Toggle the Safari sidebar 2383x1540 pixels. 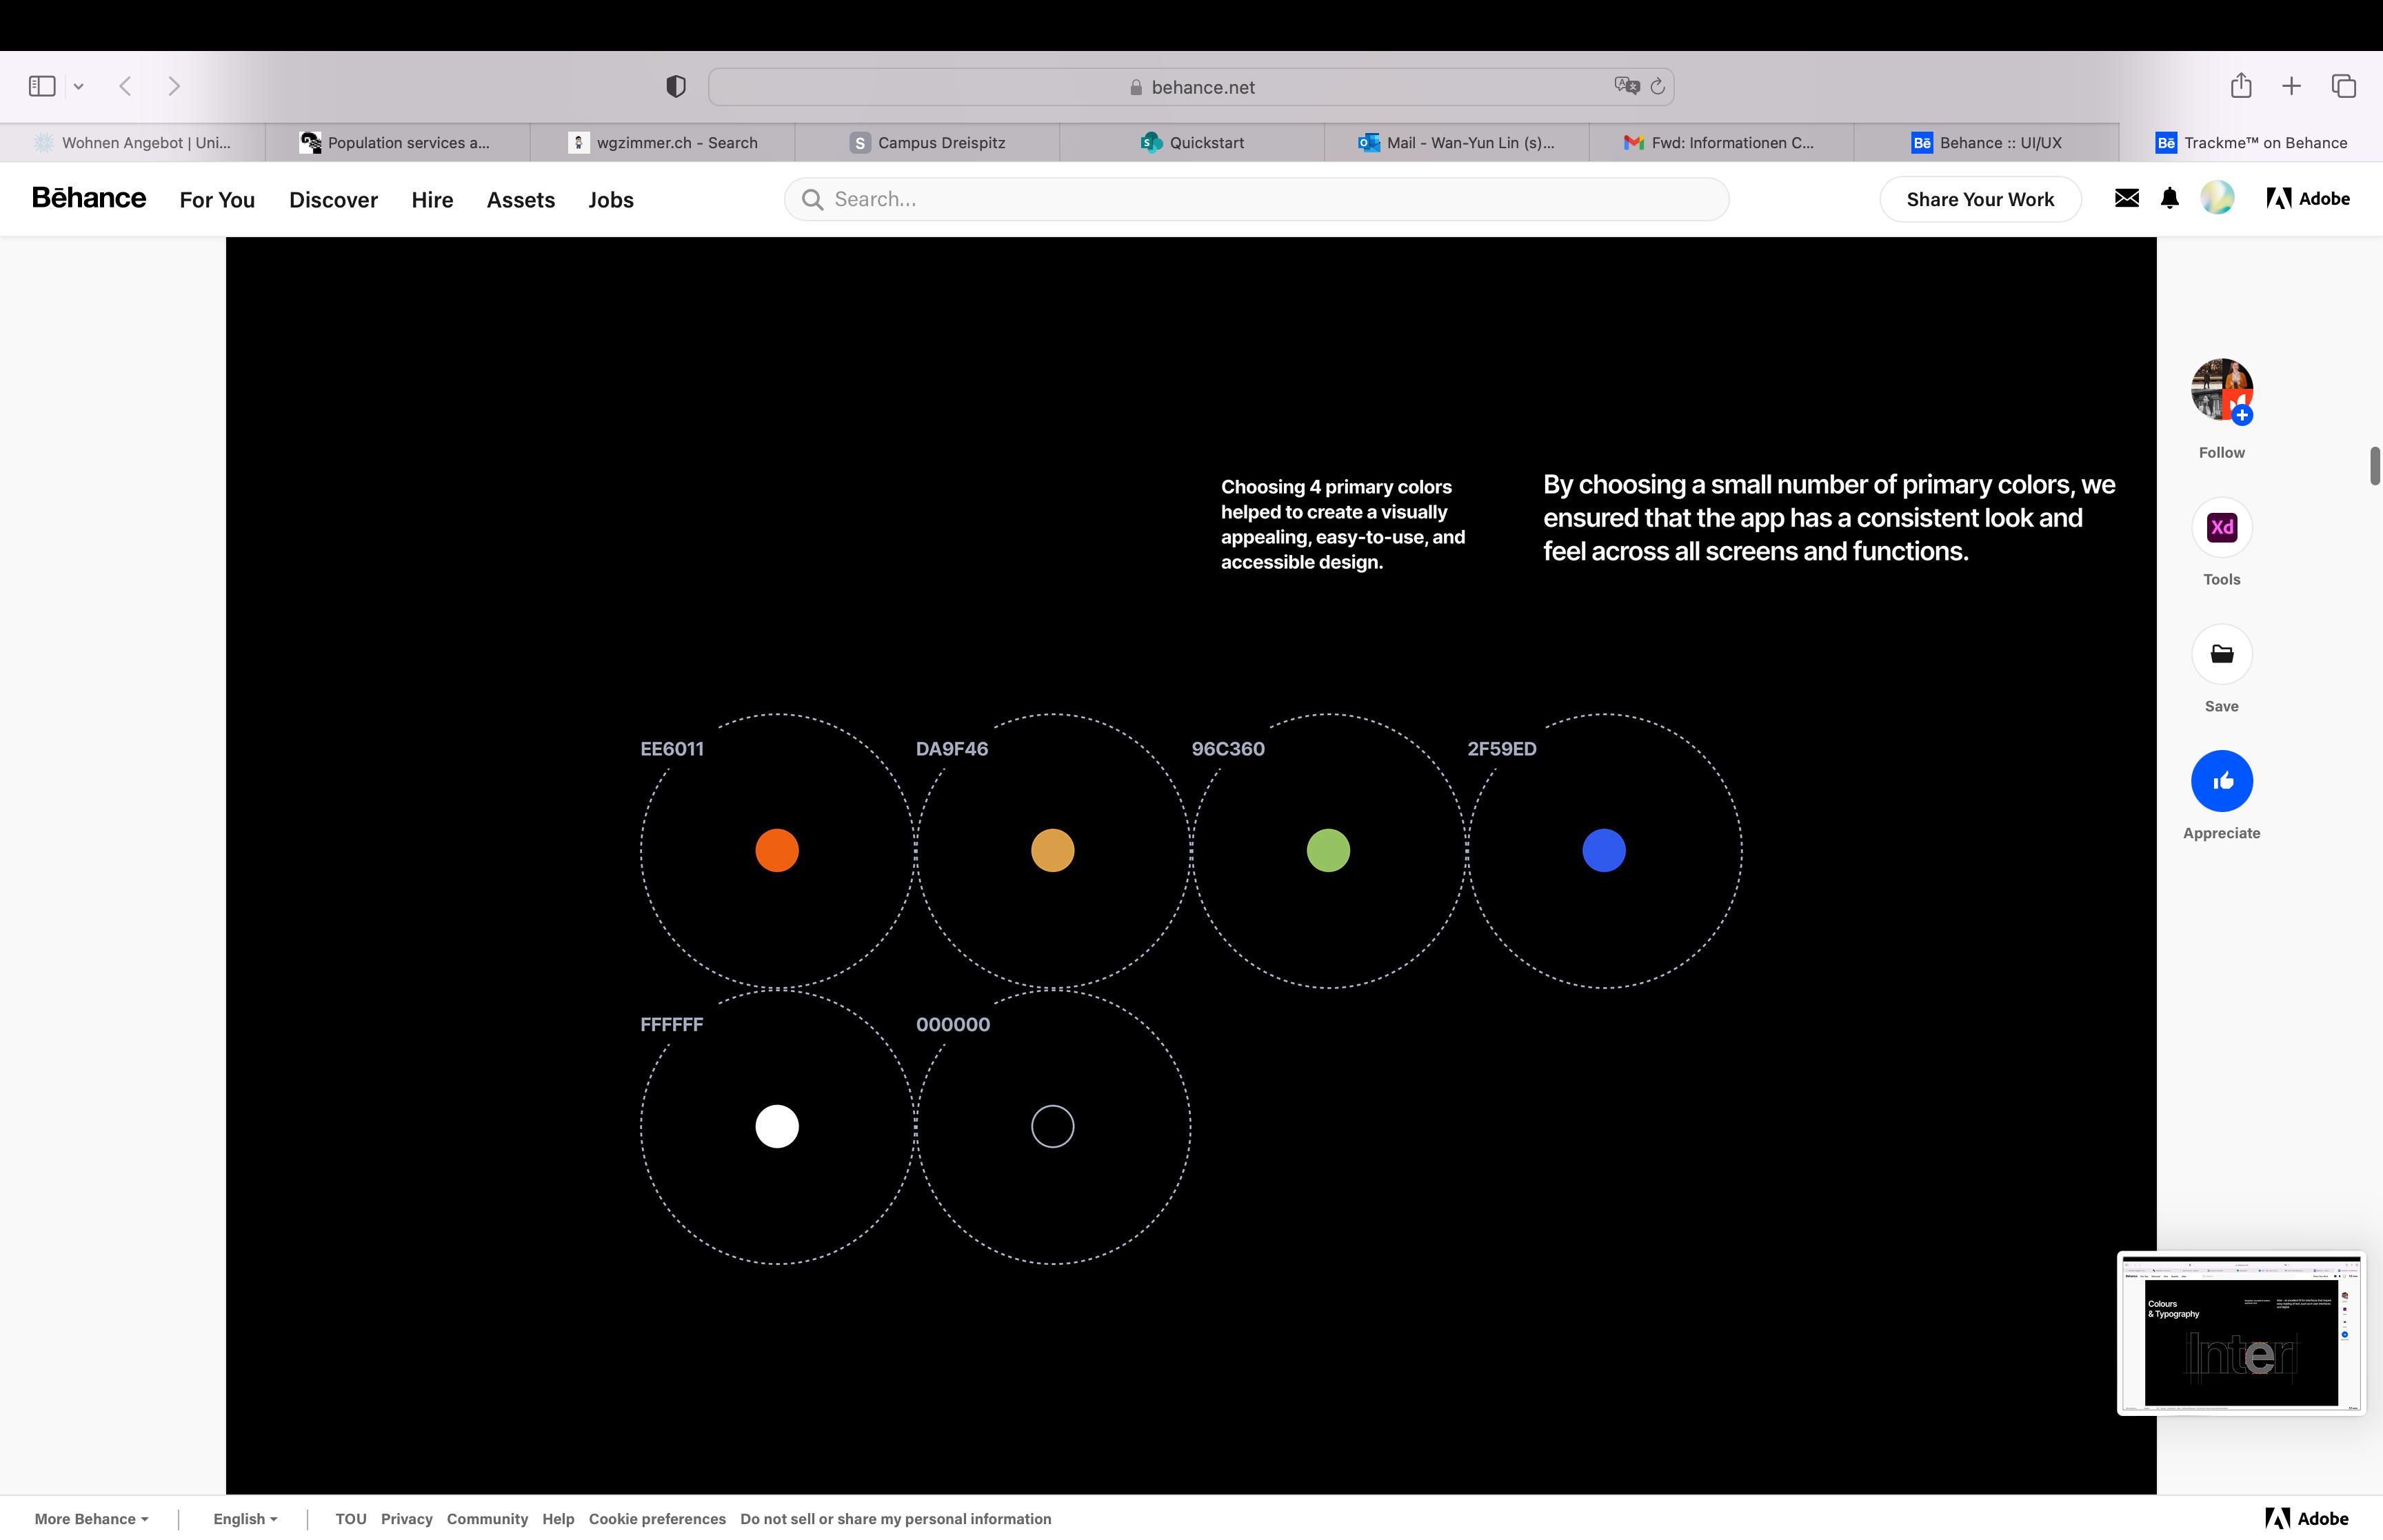(42, 86)
